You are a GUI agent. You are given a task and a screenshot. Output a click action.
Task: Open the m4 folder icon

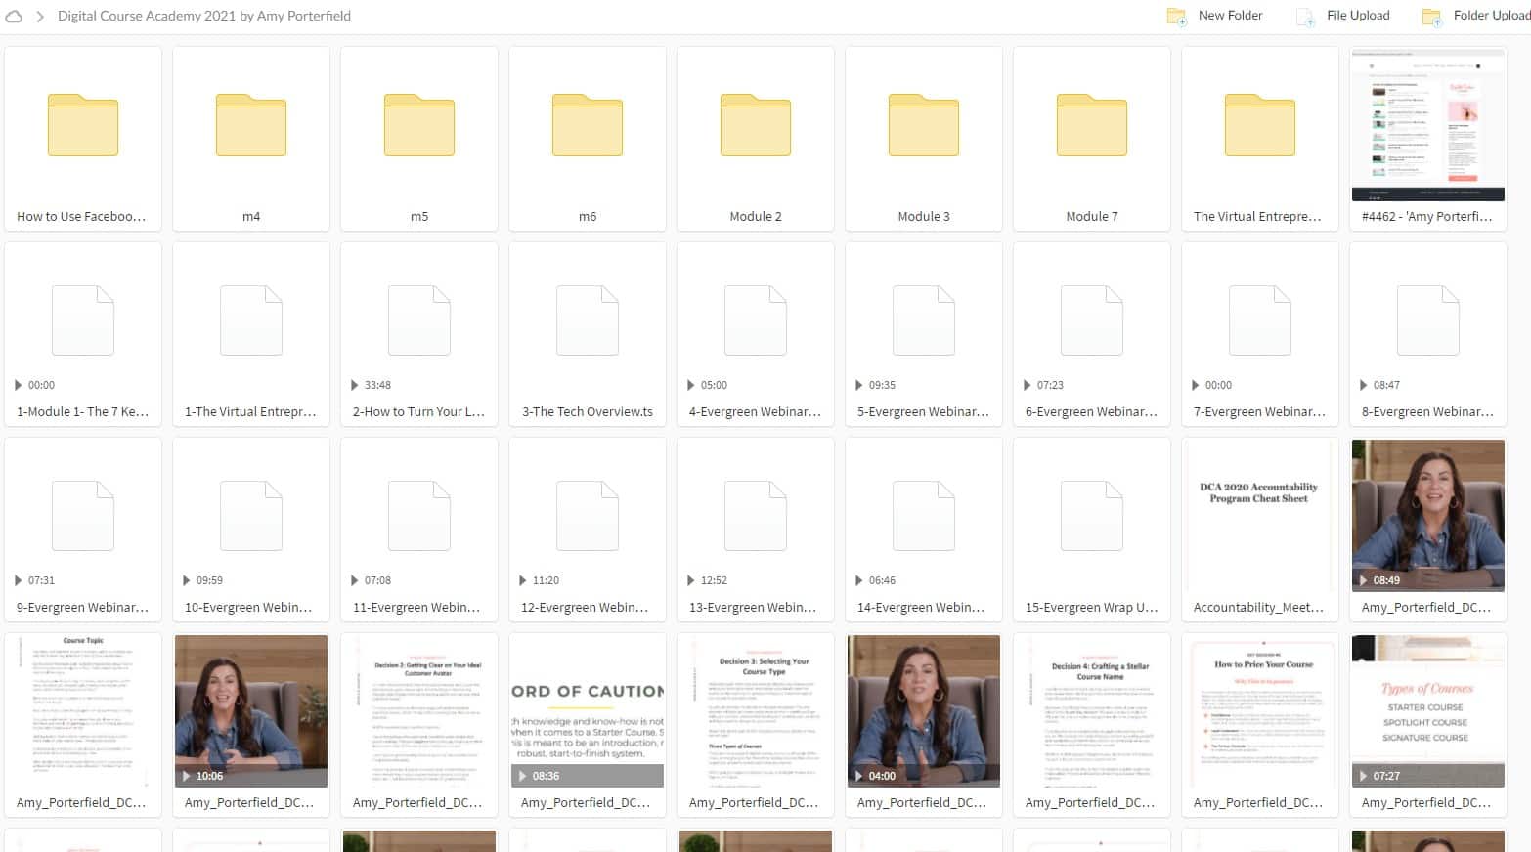pos(251,125)
